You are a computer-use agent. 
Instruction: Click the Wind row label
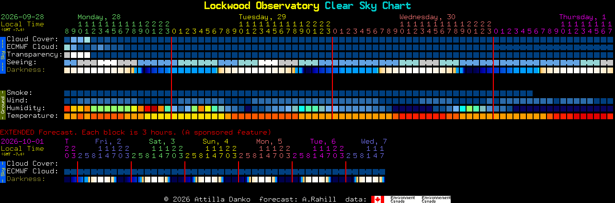pyautogui.click(x=17, y=101)
